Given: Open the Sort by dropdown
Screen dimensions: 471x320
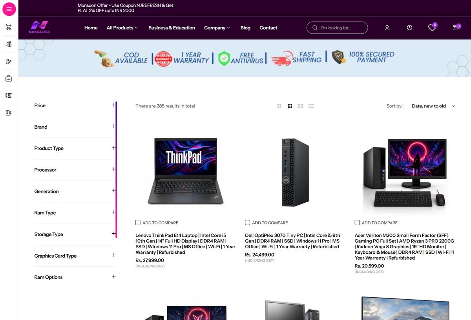Looking at the screenshot, I should click(x=433, y=106).
